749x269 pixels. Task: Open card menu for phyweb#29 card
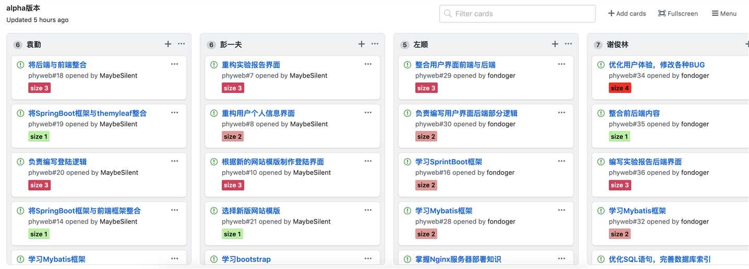point(561,64)
